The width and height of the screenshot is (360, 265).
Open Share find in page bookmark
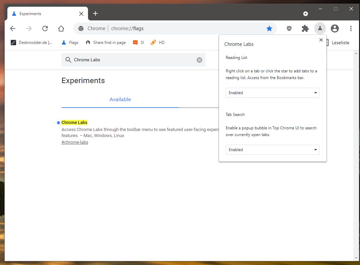tap(106, 42)
